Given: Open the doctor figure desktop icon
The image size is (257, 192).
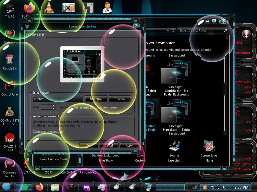Looking at the screenshot, I should [x=107, y=8].
